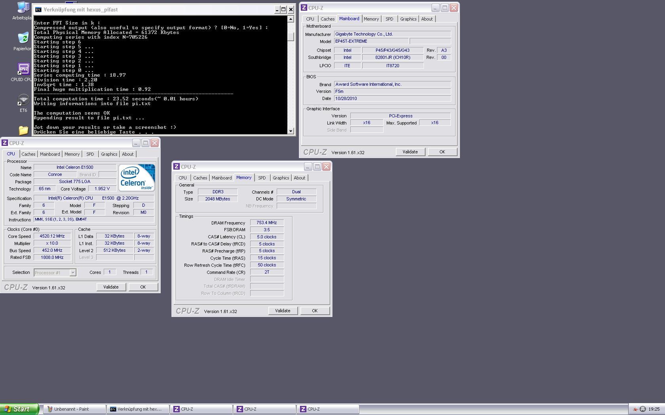
Task: Click Validate in CPU window
Action: click(x=111, y=287)
